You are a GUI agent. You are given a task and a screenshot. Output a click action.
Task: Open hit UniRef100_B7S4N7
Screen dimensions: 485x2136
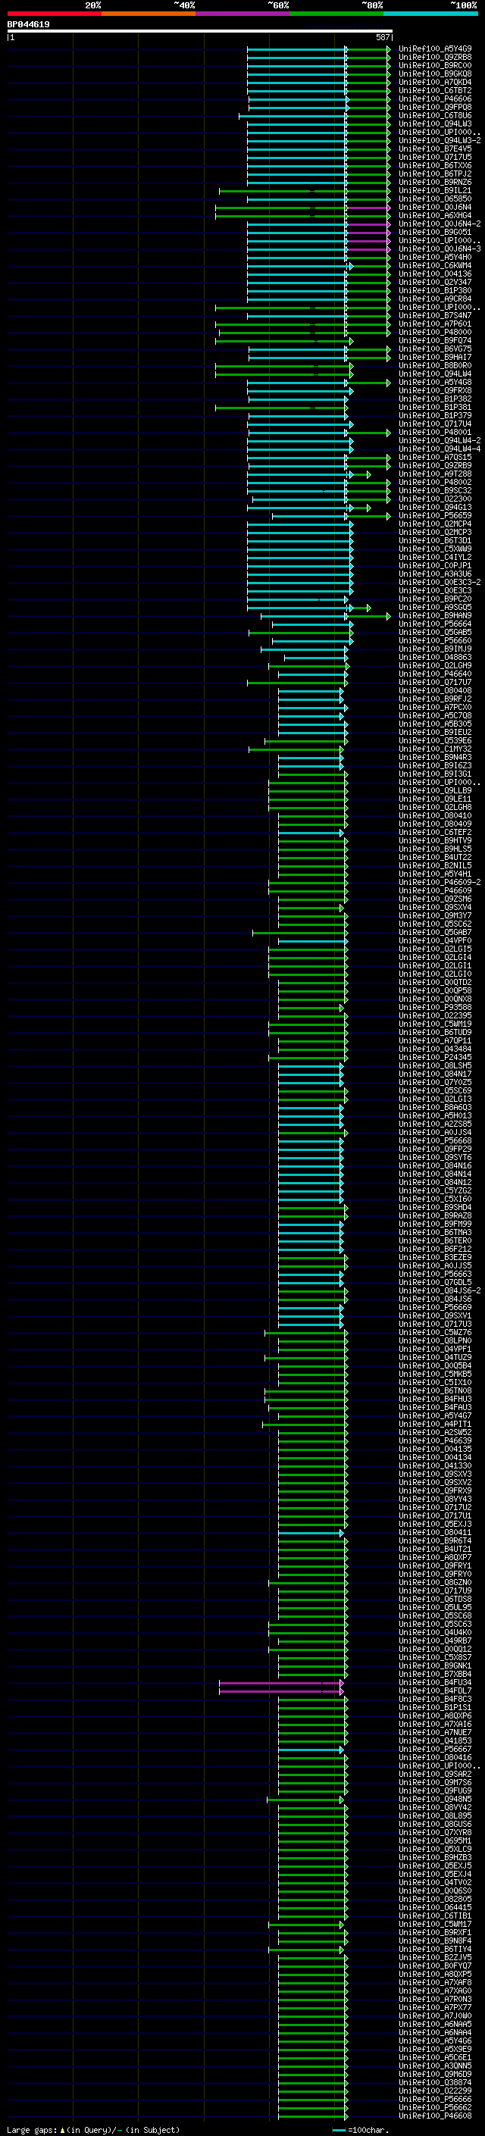pyautogui.click(x=435, y=315)
